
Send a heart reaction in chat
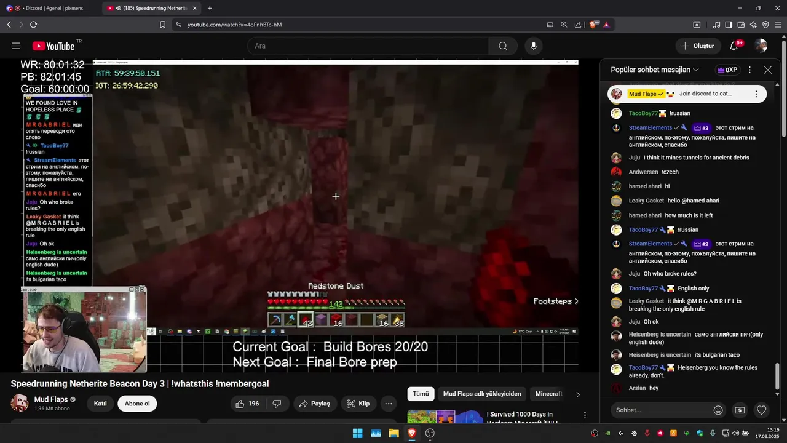[x=762, y=410]
